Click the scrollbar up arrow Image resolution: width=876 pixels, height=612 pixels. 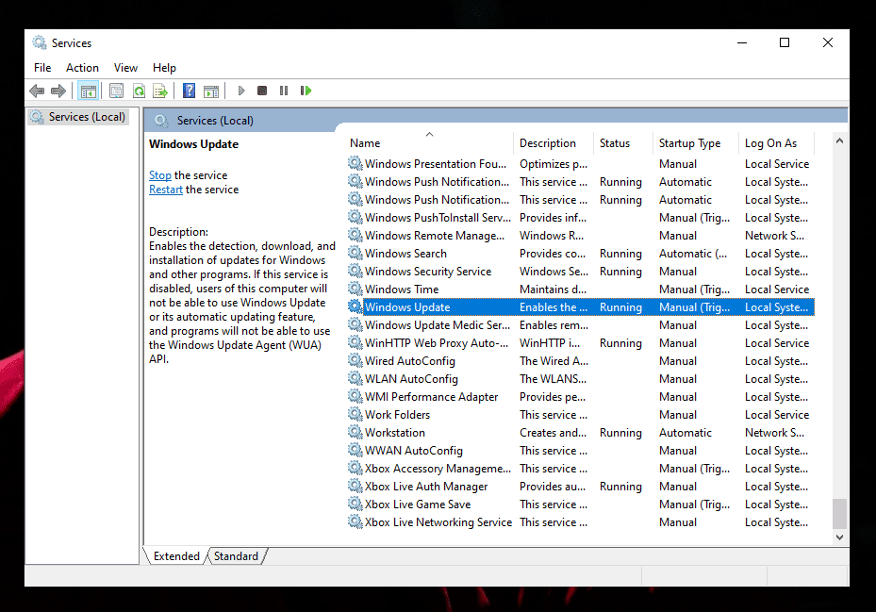point(839,141)
